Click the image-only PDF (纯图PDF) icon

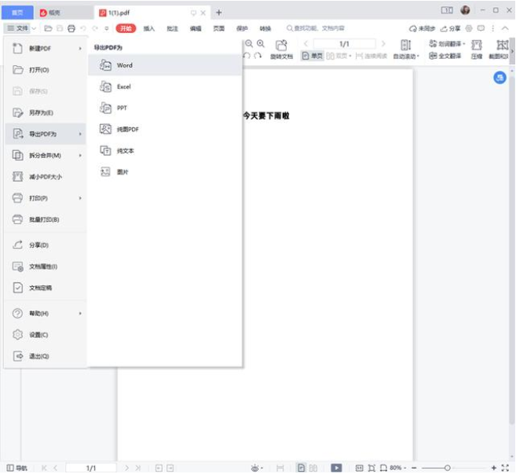(105, 129)
